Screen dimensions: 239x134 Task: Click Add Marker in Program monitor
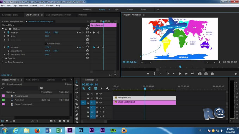[x=148, y=73]
